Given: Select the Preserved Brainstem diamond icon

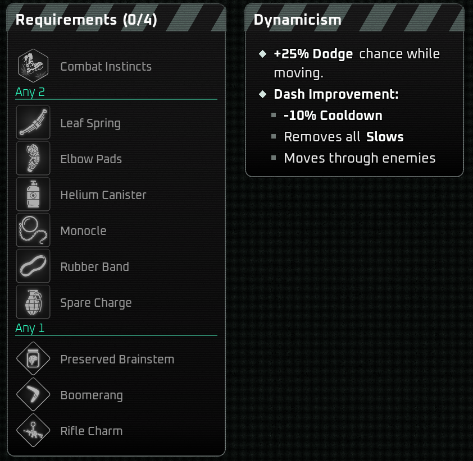Looking at the screenshot, I should [33, 359].
